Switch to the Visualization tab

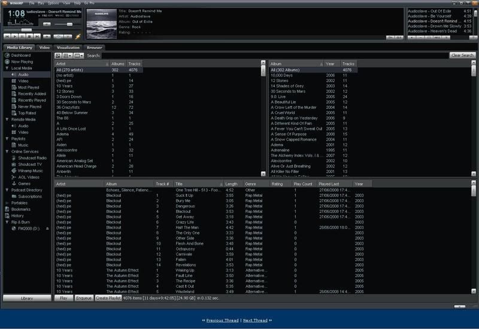click(68, 48)
